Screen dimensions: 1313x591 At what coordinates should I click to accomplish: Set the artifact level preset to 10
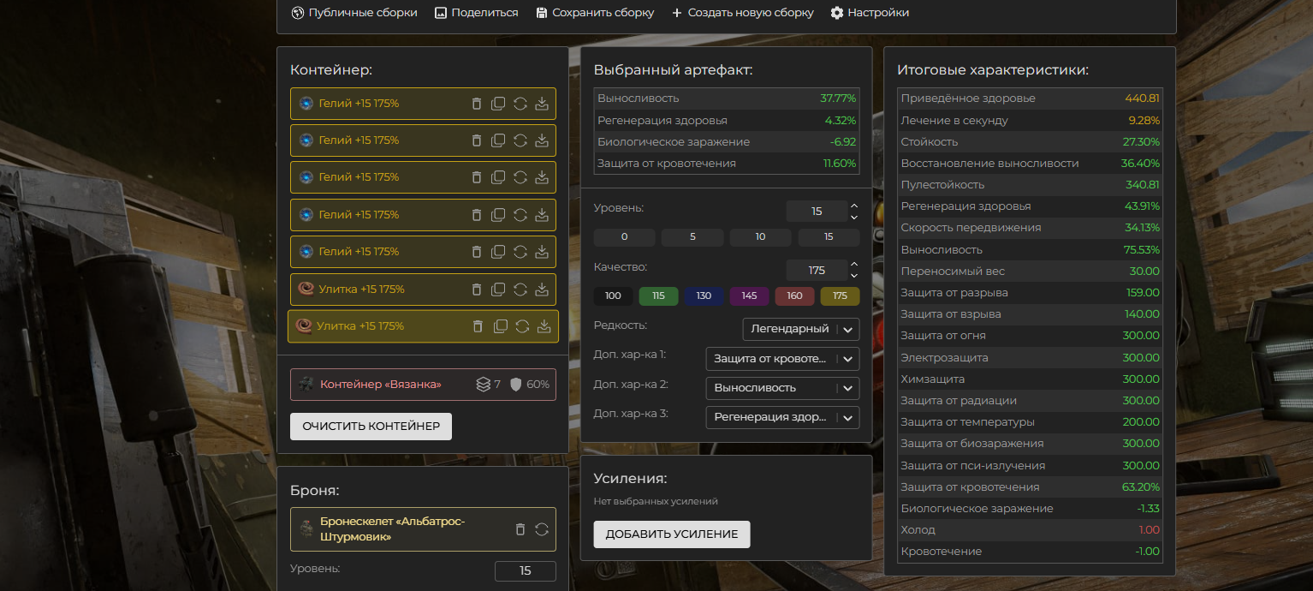coord(760,237)
